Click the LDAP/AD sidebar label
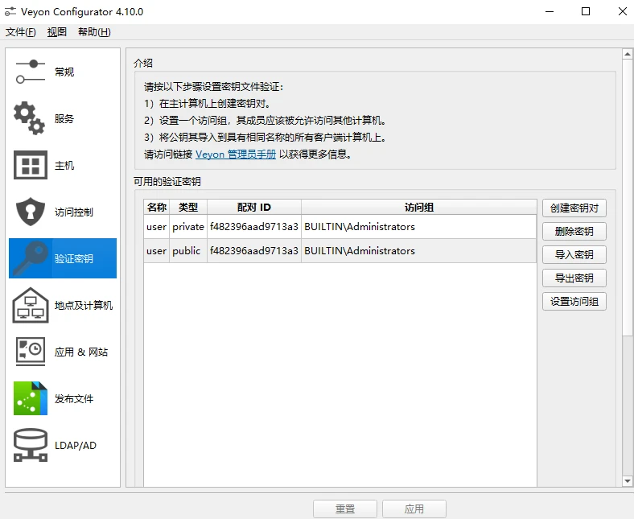 [76, 446]
